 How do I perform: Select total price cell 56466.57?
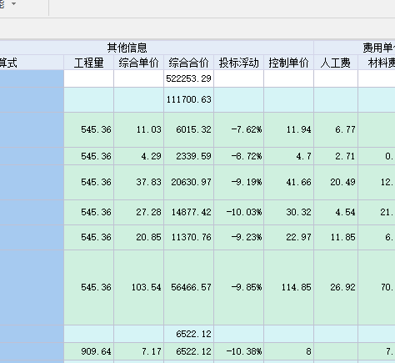click(x=189, y=287)
